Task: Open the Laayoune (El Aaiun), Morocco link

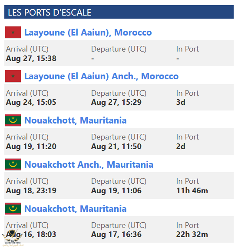Action: (88, 32)
